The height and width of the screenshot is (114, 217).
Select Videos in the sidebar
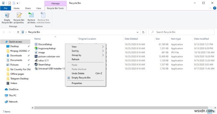pyautogui.click(x=14, y=83)
